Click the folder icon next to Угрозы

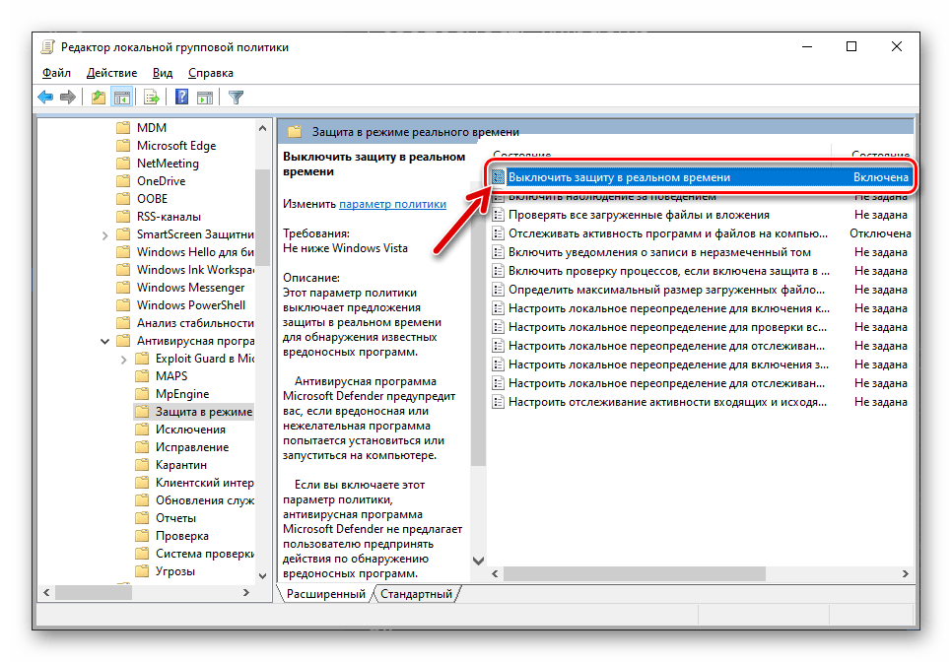coord(142,571)
